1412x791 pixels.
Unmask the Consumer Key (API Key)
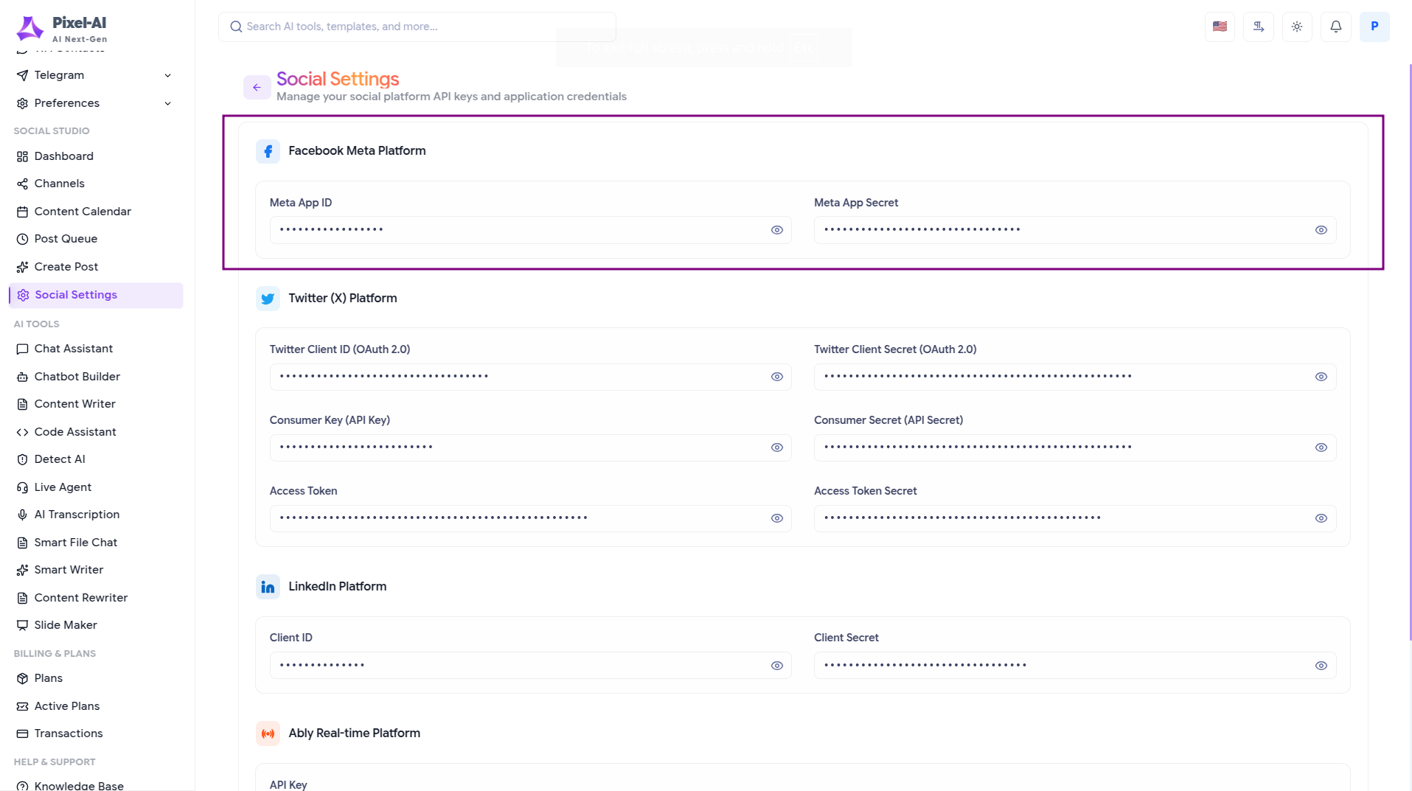(777, 447)
